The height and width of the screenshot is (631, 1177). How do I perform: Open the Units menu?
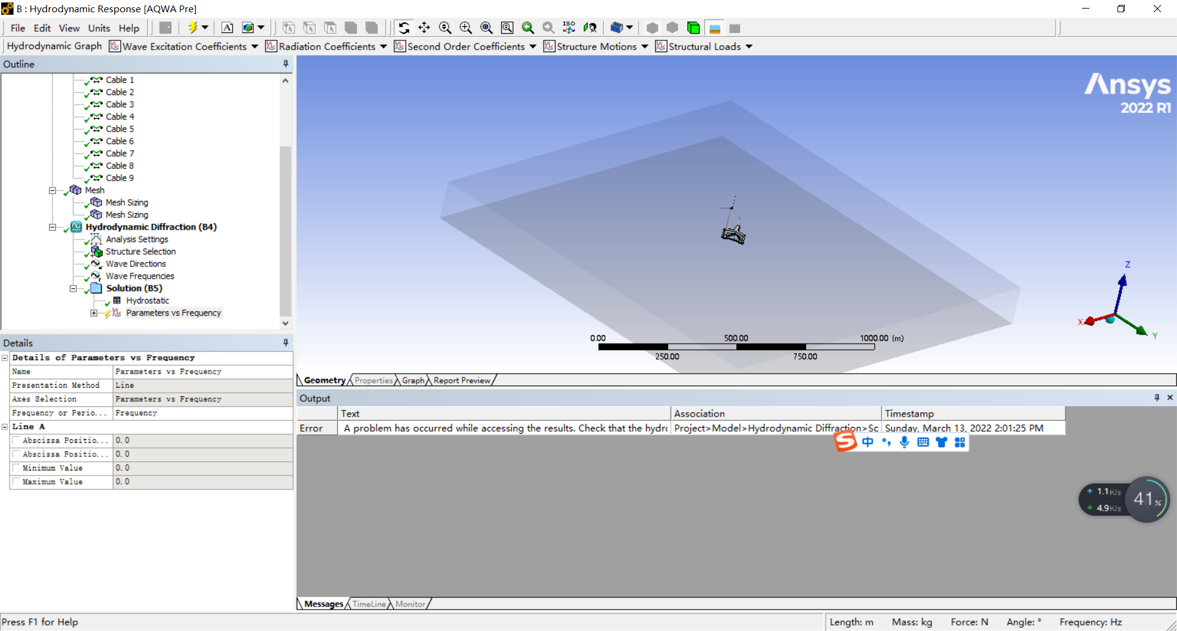(99, 28)
